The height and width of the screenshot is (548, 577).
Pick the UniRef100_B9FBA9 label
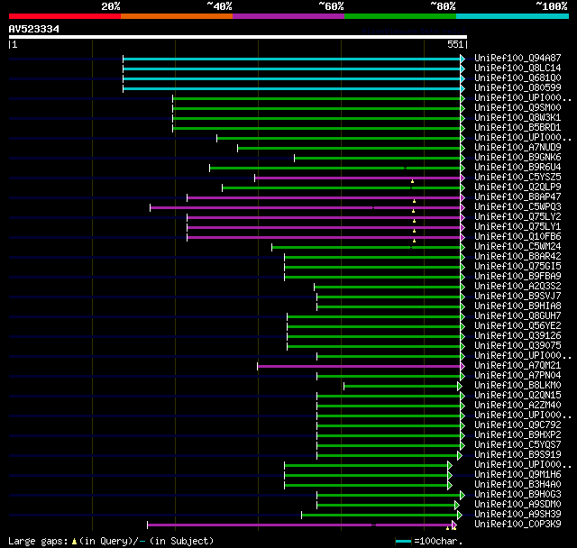(x=517, y=276)
